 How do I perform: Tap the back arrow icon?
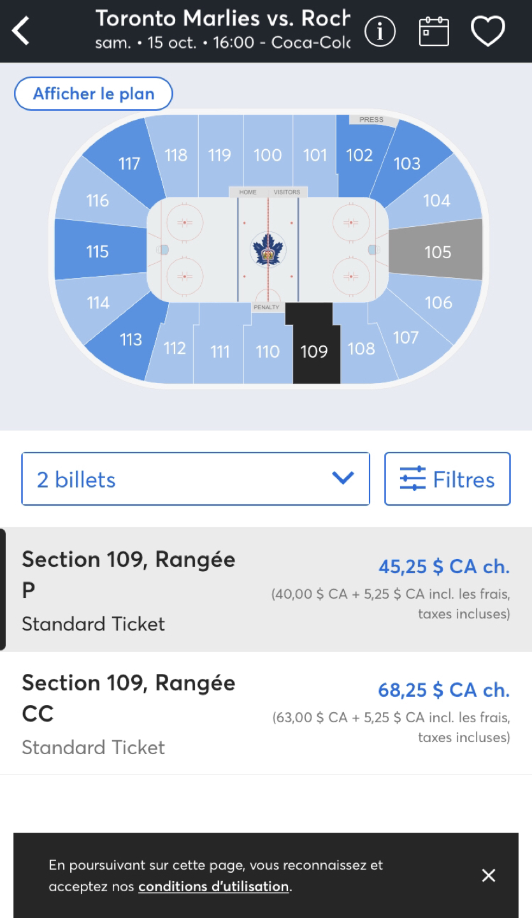coord(21,31)
